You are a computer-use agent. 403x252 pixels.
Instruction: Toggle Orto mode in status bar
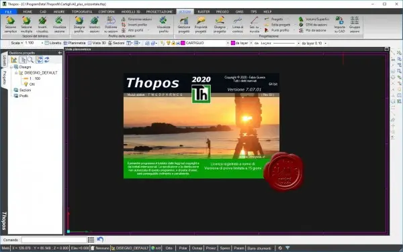pos(169,248)
